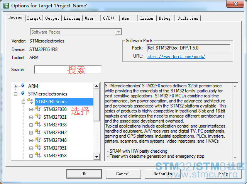Click the Toolset value ARM text
247x184 pixels.
[x=34, y=58]
